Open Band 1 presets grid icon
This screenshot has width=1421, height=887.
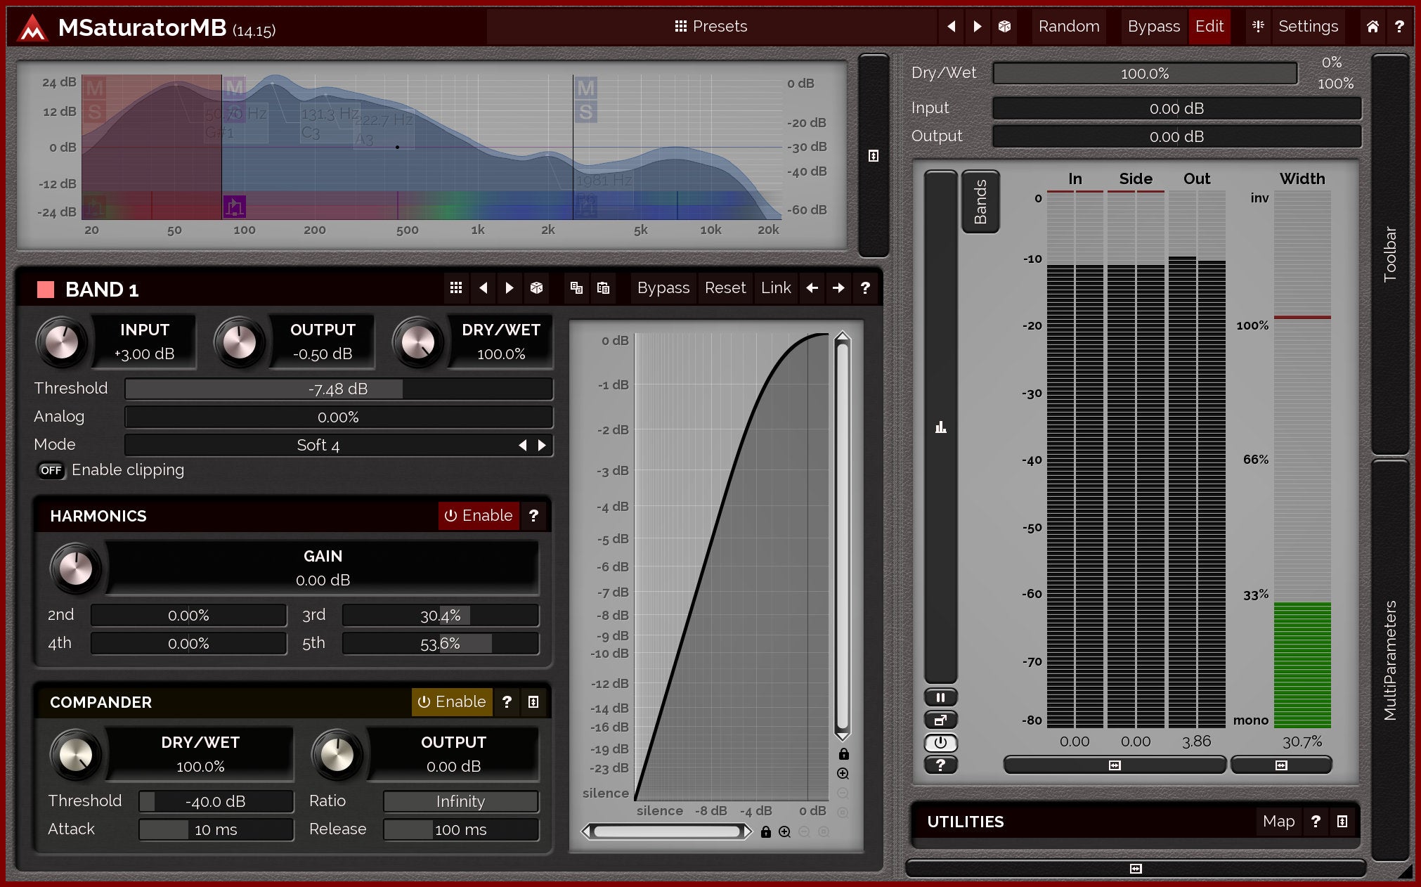(x=456, y=288)
